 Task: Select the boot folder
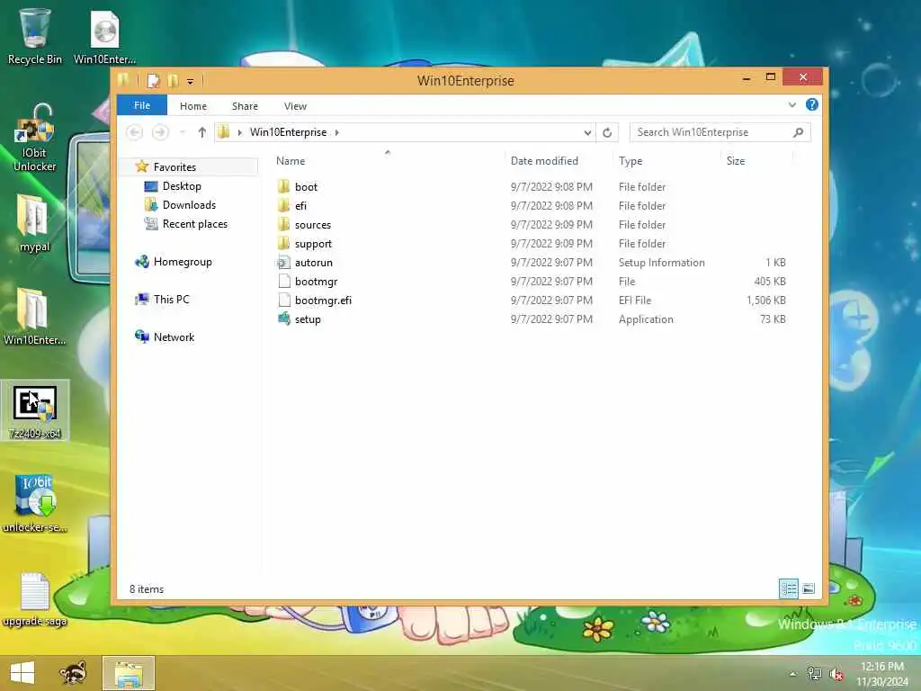click(532, 187)
